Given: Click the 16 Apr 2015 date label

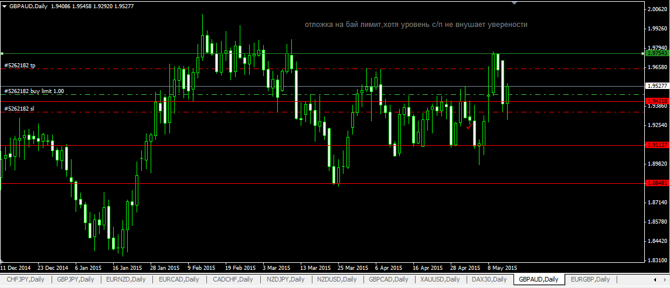Looking at the screenshot, I should 428,268.
